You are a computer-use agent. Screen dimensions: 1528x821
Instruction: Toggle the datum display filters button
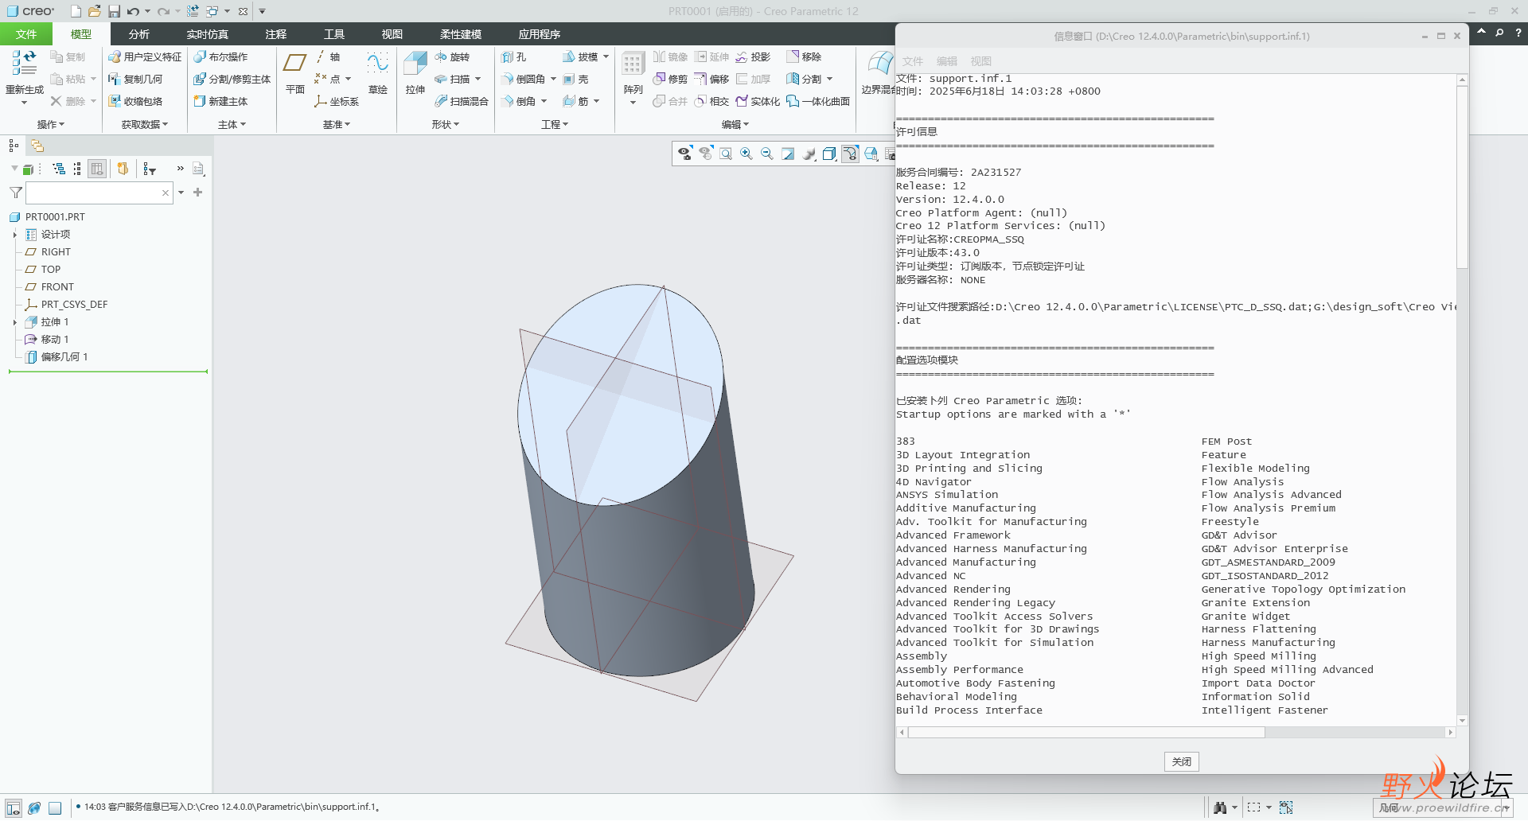point(850,154)
